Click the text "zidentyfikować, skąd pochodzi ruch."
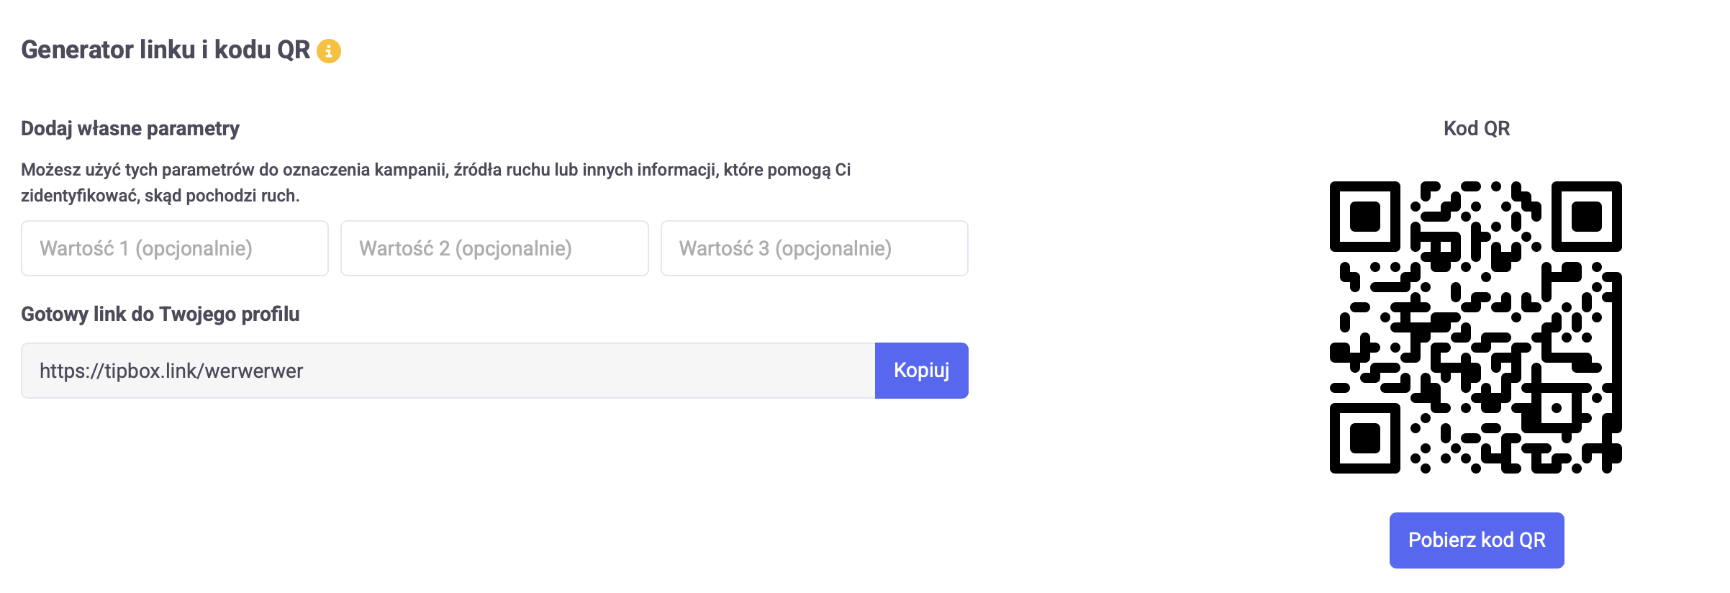 pyautogui.click(x=160, y=196)
